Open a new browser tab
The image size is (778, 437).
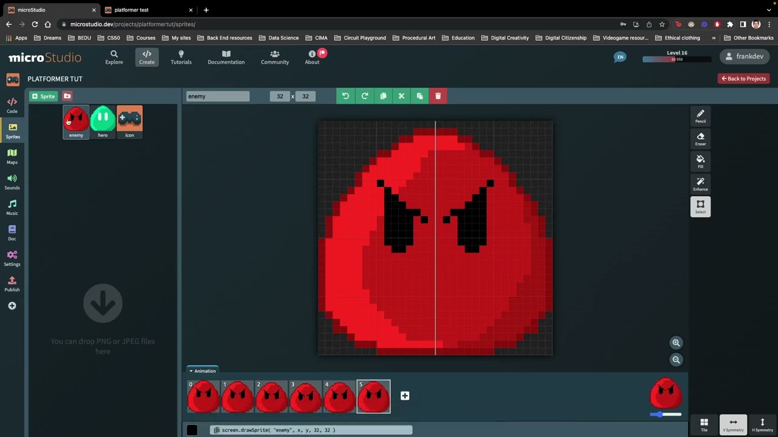point(206,10)
